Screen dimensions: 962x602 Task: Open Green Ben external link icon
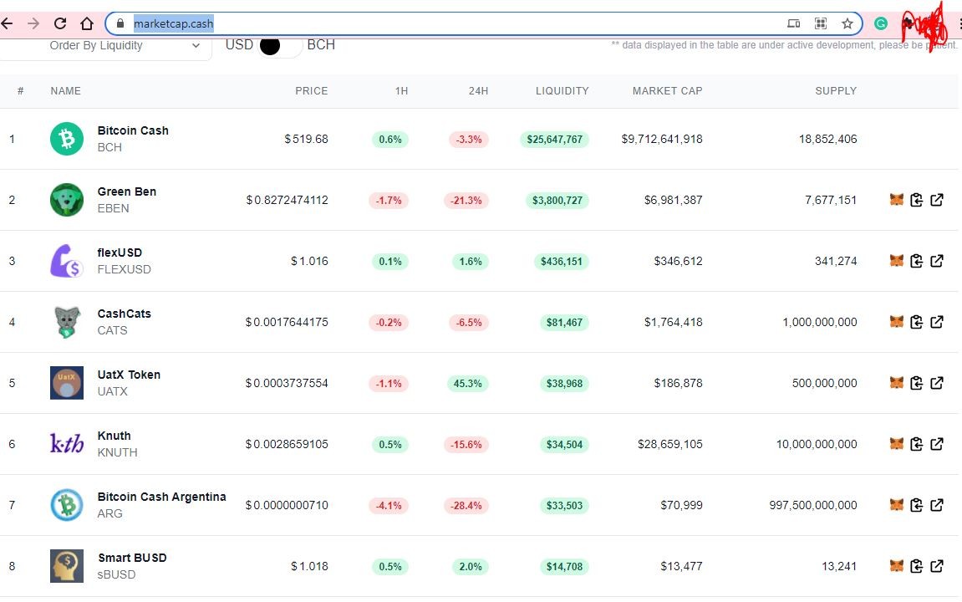[937, 200]
